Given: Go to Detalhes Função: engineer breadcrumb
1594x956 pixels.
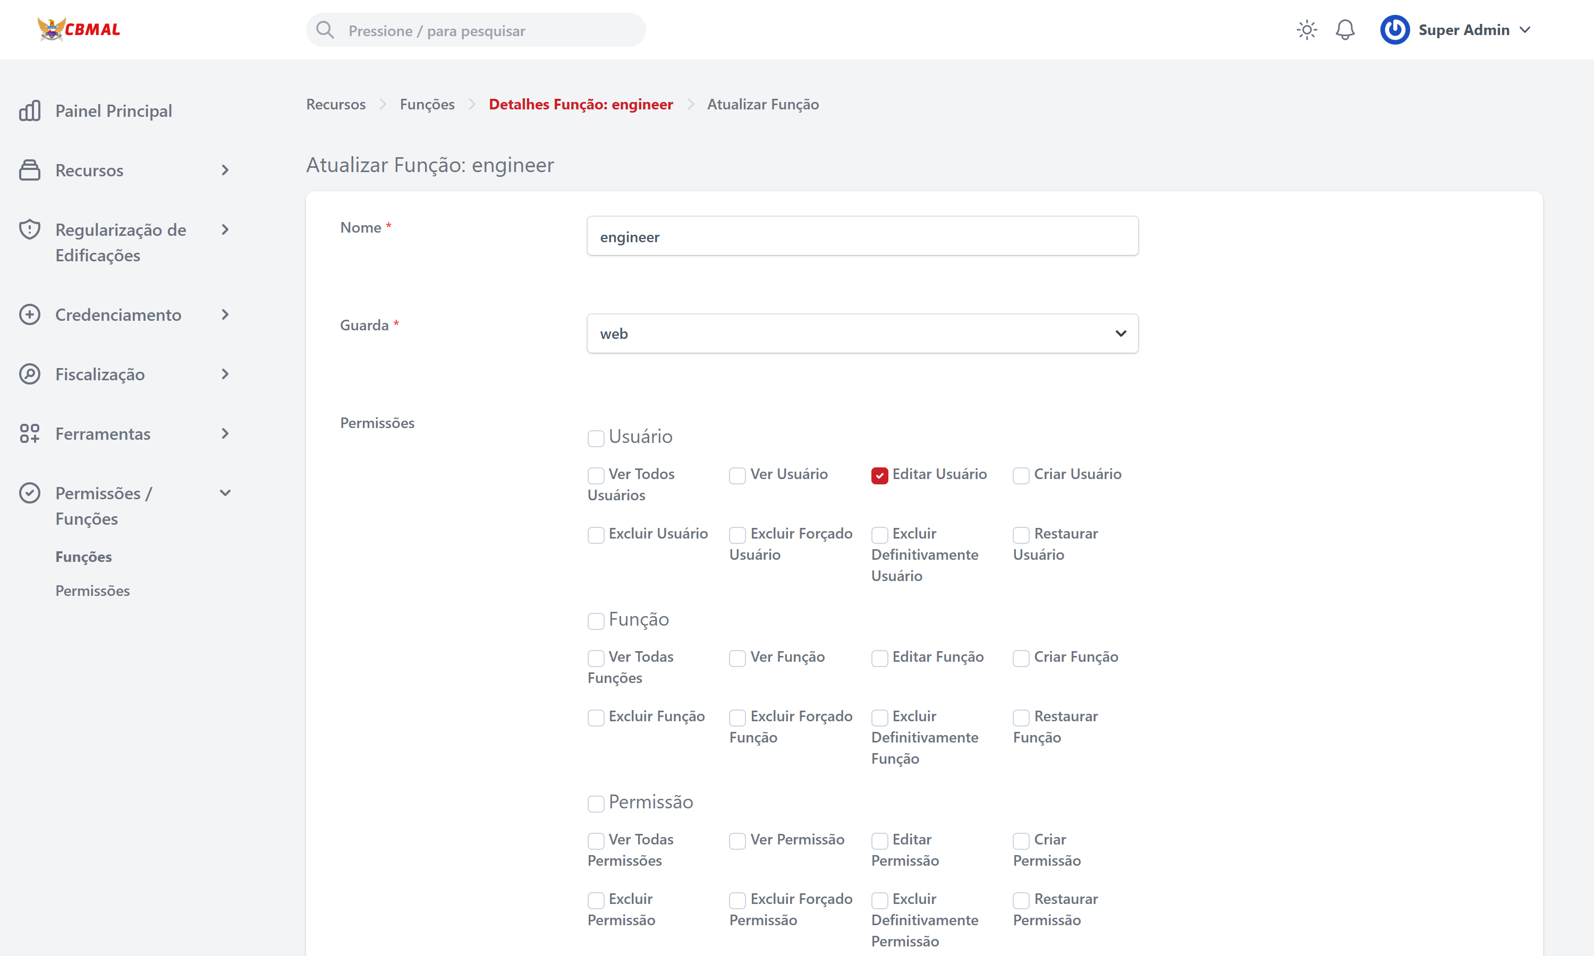Looking at the screenshot, I should point(581,104).
